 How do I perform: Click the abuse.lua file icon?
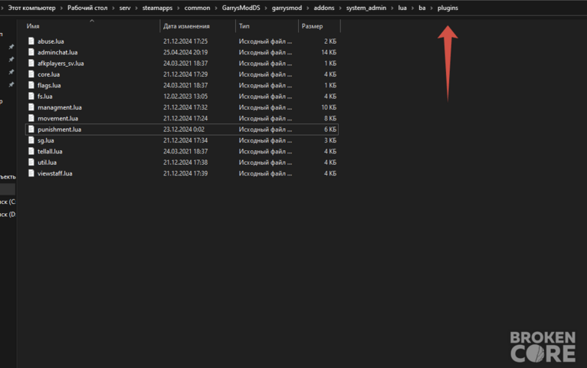(31, 41)
